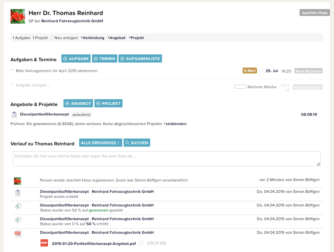Open the Alle Ereignisse filter dropdown
The width and height of the screenshot is (334, 252).
point(101,143)
